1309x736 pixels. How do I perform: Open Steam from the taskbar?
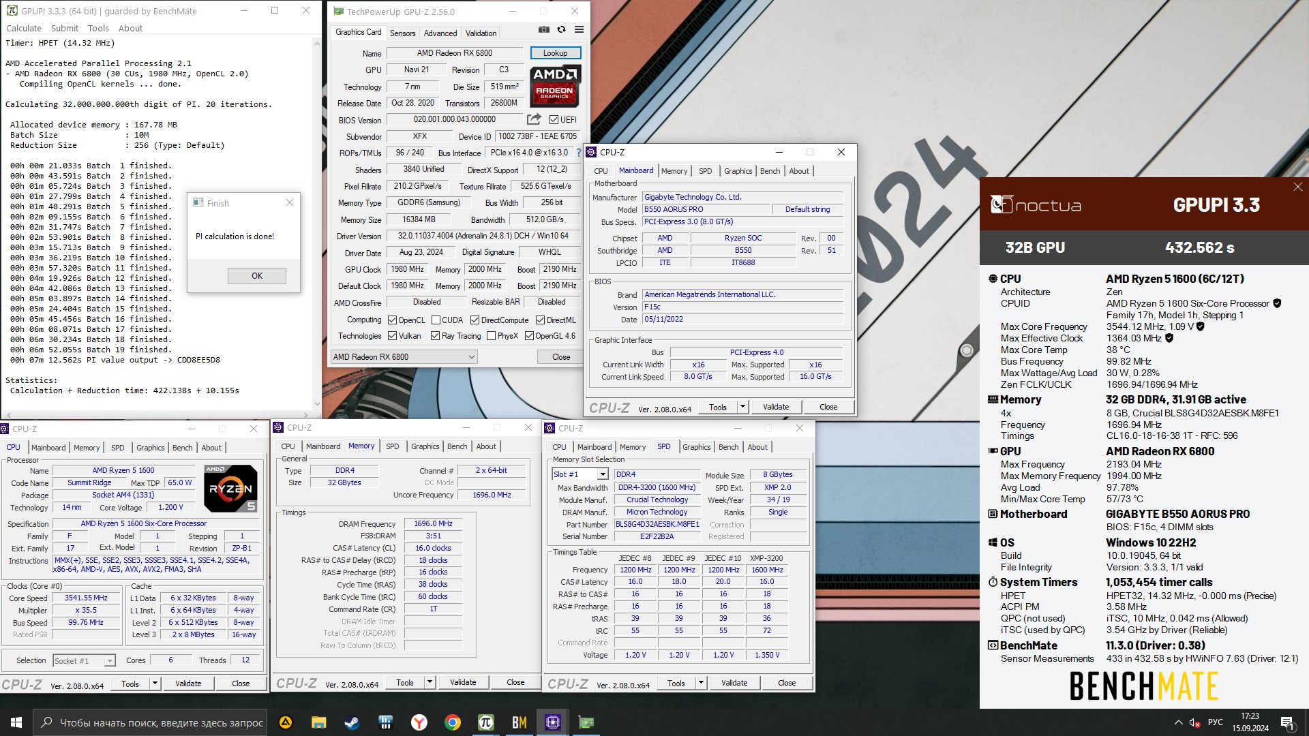(352, 722)
